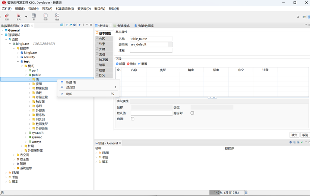Enable the 自增 checkbox

(133, 119)
